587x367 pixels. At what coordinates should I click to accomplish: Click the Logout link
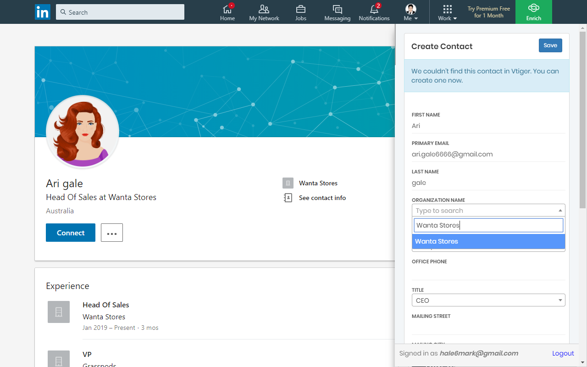pyautogui.click(x=563, y=353)
